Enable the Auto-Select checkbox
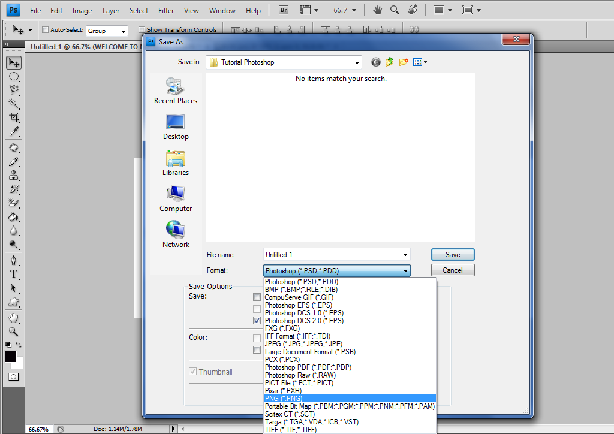This screenshot has width=614, height=434. (45, 30)
